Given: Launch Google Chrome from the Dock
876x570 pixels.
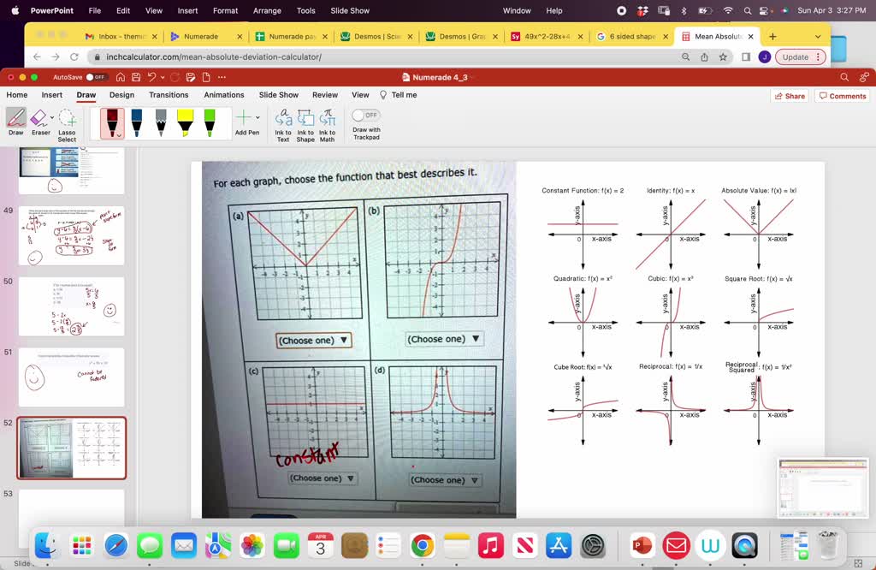Looking at the screenshot, I should pyautogui.click(x=423, y=545).
